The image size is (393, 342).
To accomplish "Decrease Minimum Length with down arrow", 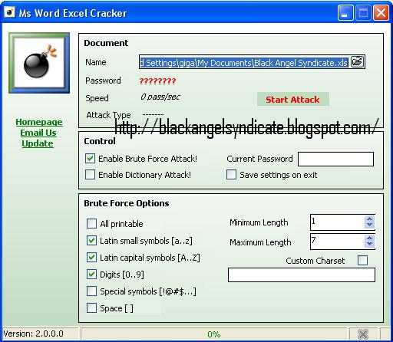I will coord(369,225).
